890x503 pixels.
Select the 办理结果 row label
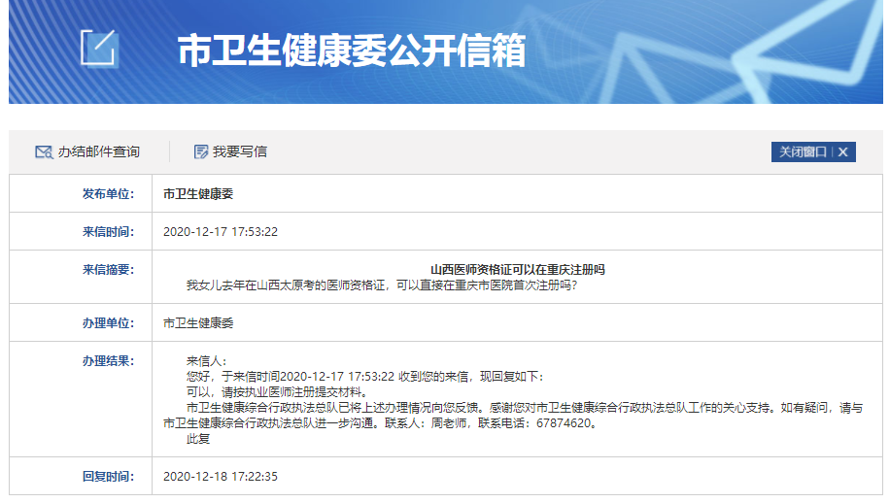(x=108, y=360)
